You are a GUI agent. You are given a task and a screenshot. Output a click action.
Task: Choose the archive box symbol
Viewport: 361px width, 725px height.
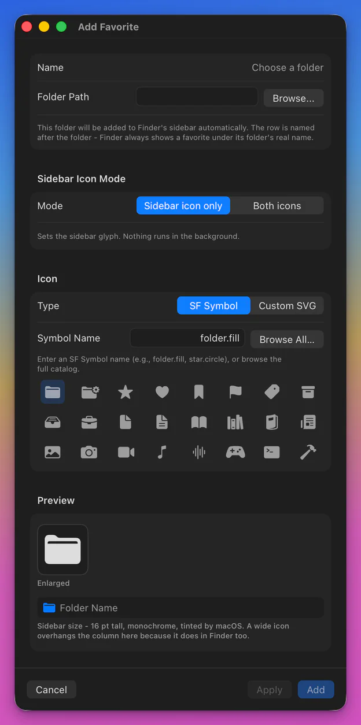[308, 392]
